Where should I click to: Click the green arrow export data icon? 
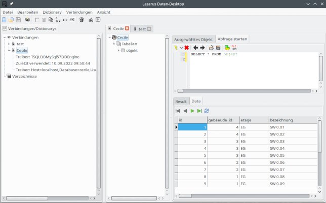click(x=227, y=48)
